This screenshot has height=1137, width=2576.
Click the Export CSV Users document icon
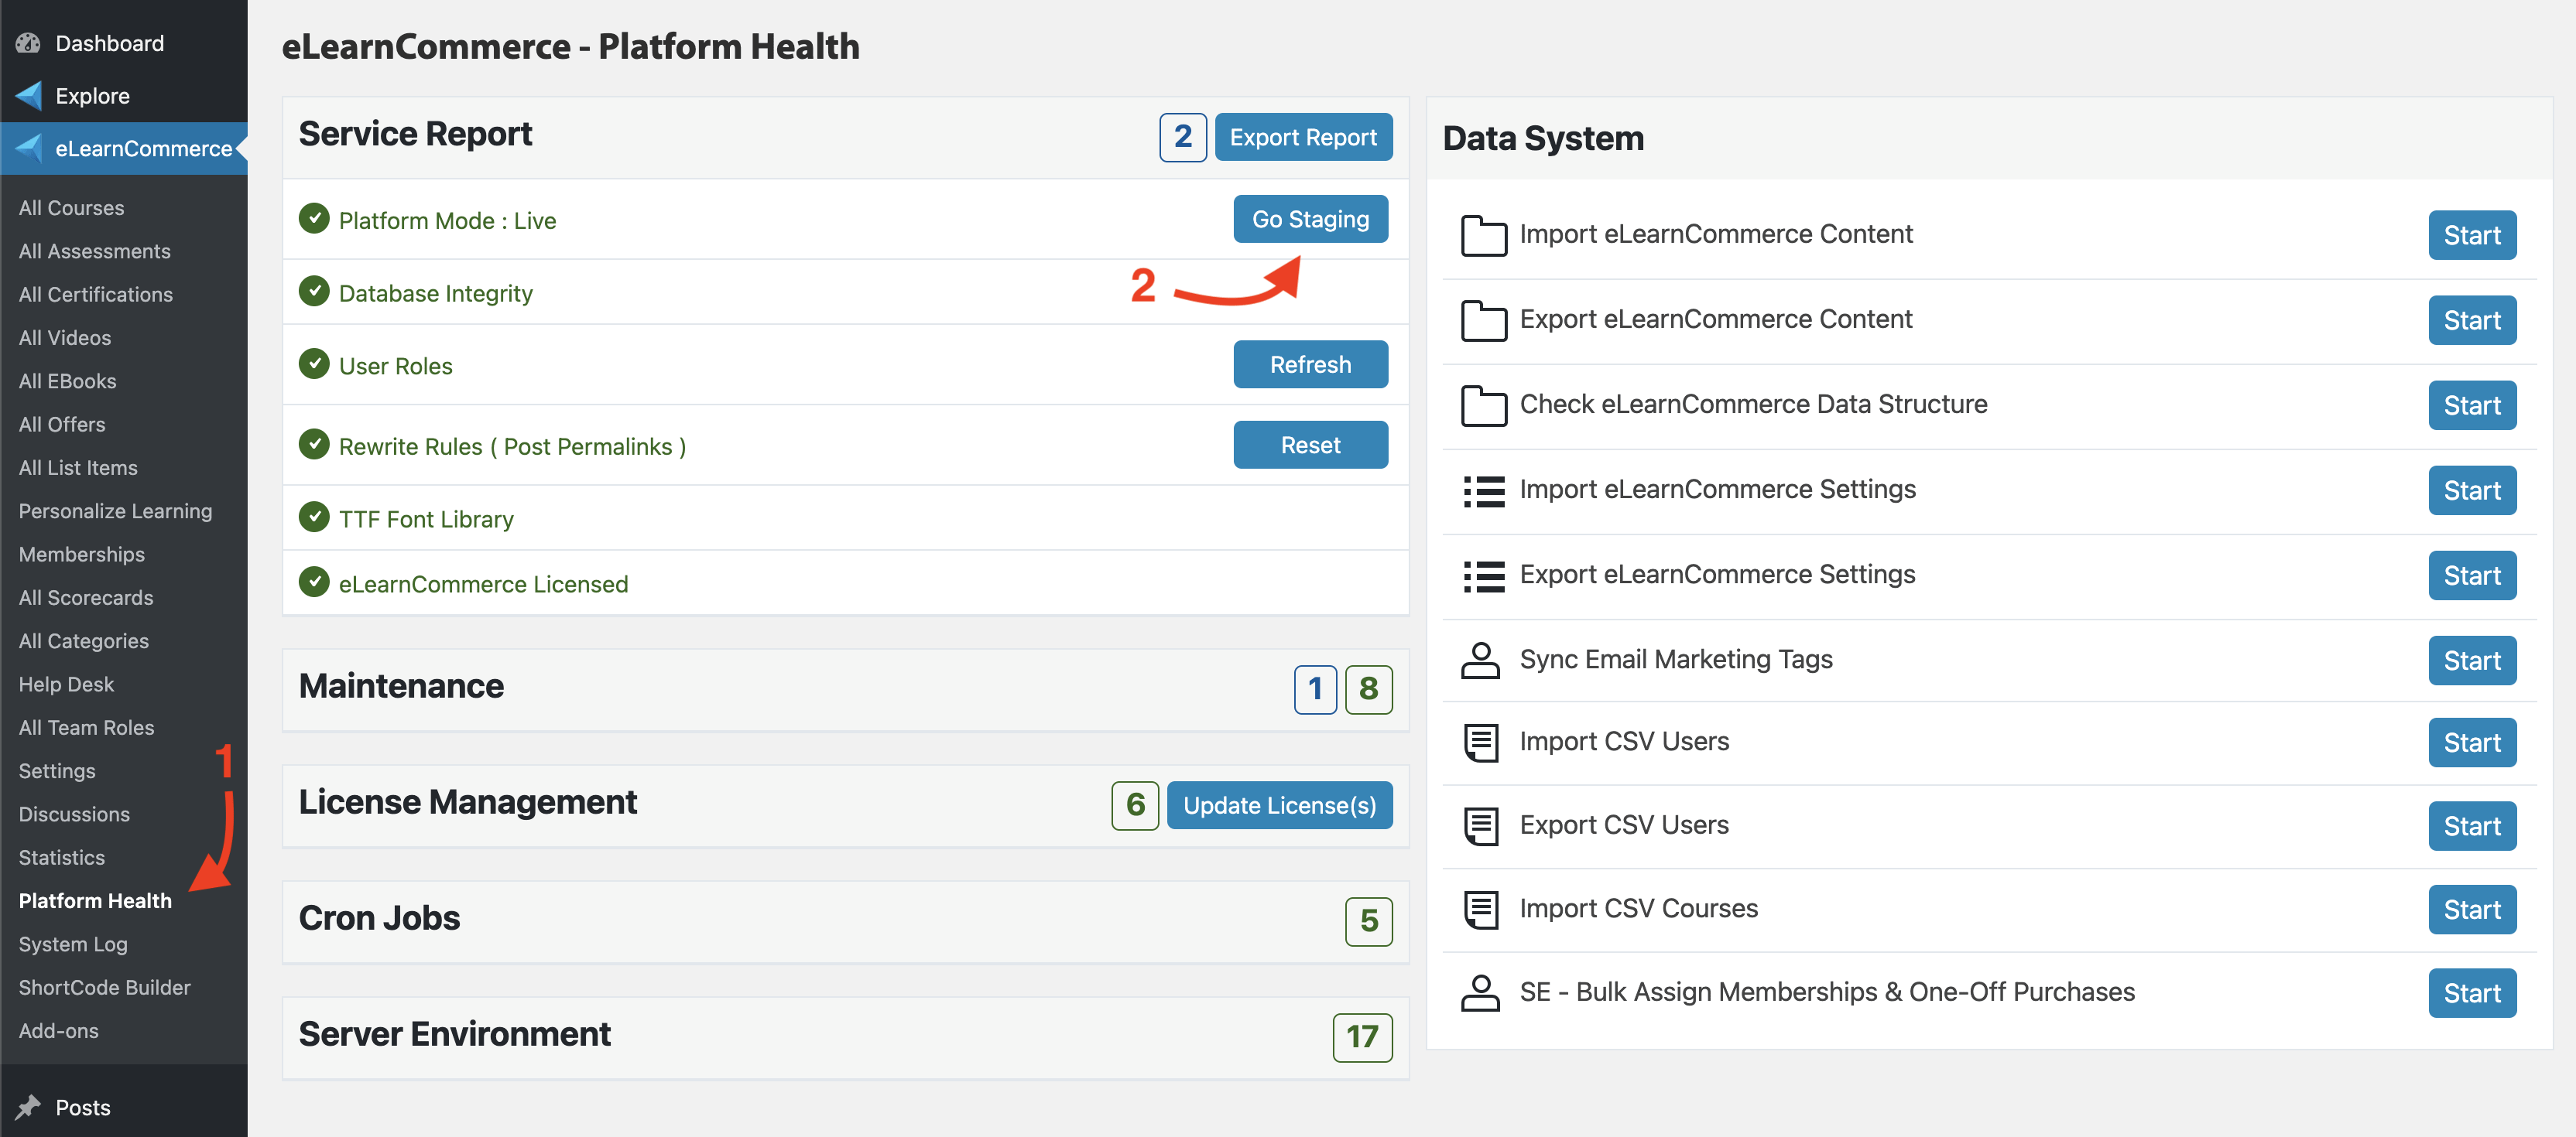pyautogui.click(x=1480, y=826)
